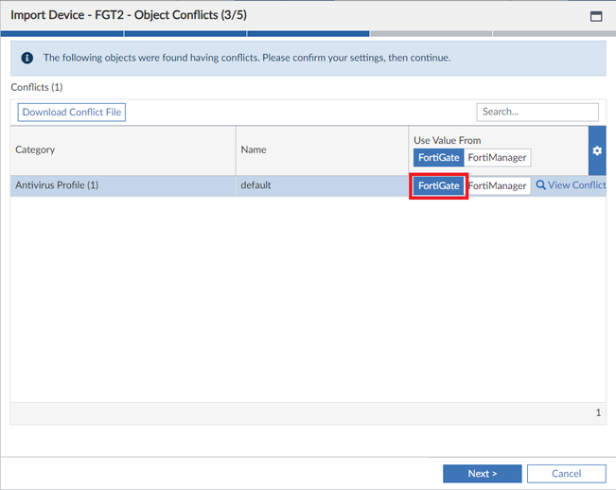616x490 pixels.
Task: Click page number 1 in the footer
Action: pyautogui.click(x=598, y=412)
